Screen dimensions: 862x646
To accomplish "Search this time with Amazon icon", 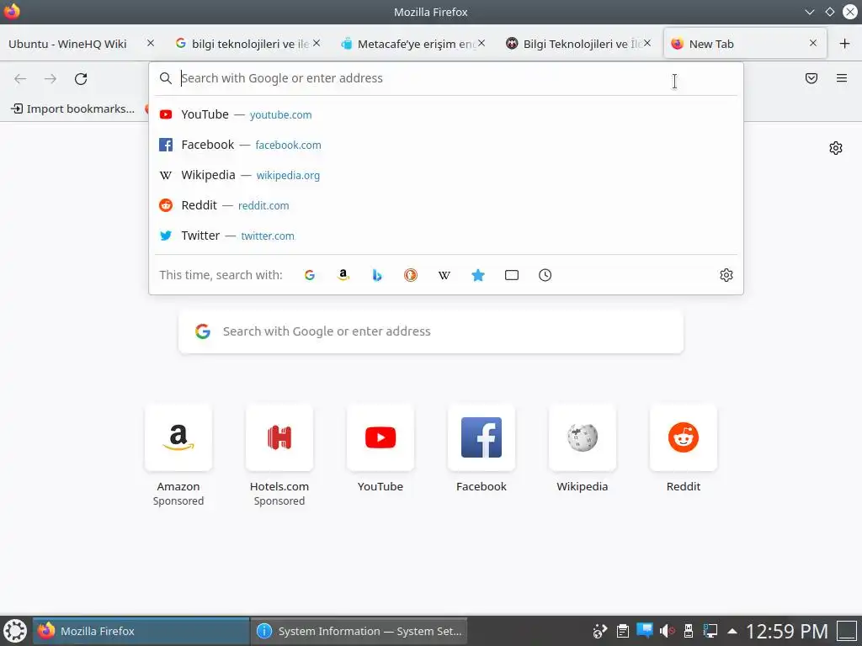I will (343, 275).
